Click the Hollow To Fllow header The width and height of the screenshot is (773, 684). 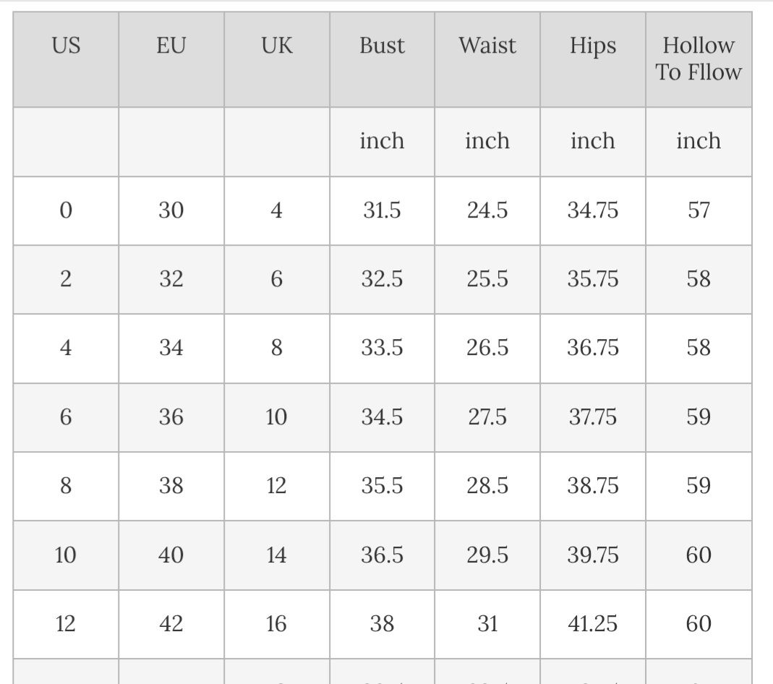click(x=699, y=59)
